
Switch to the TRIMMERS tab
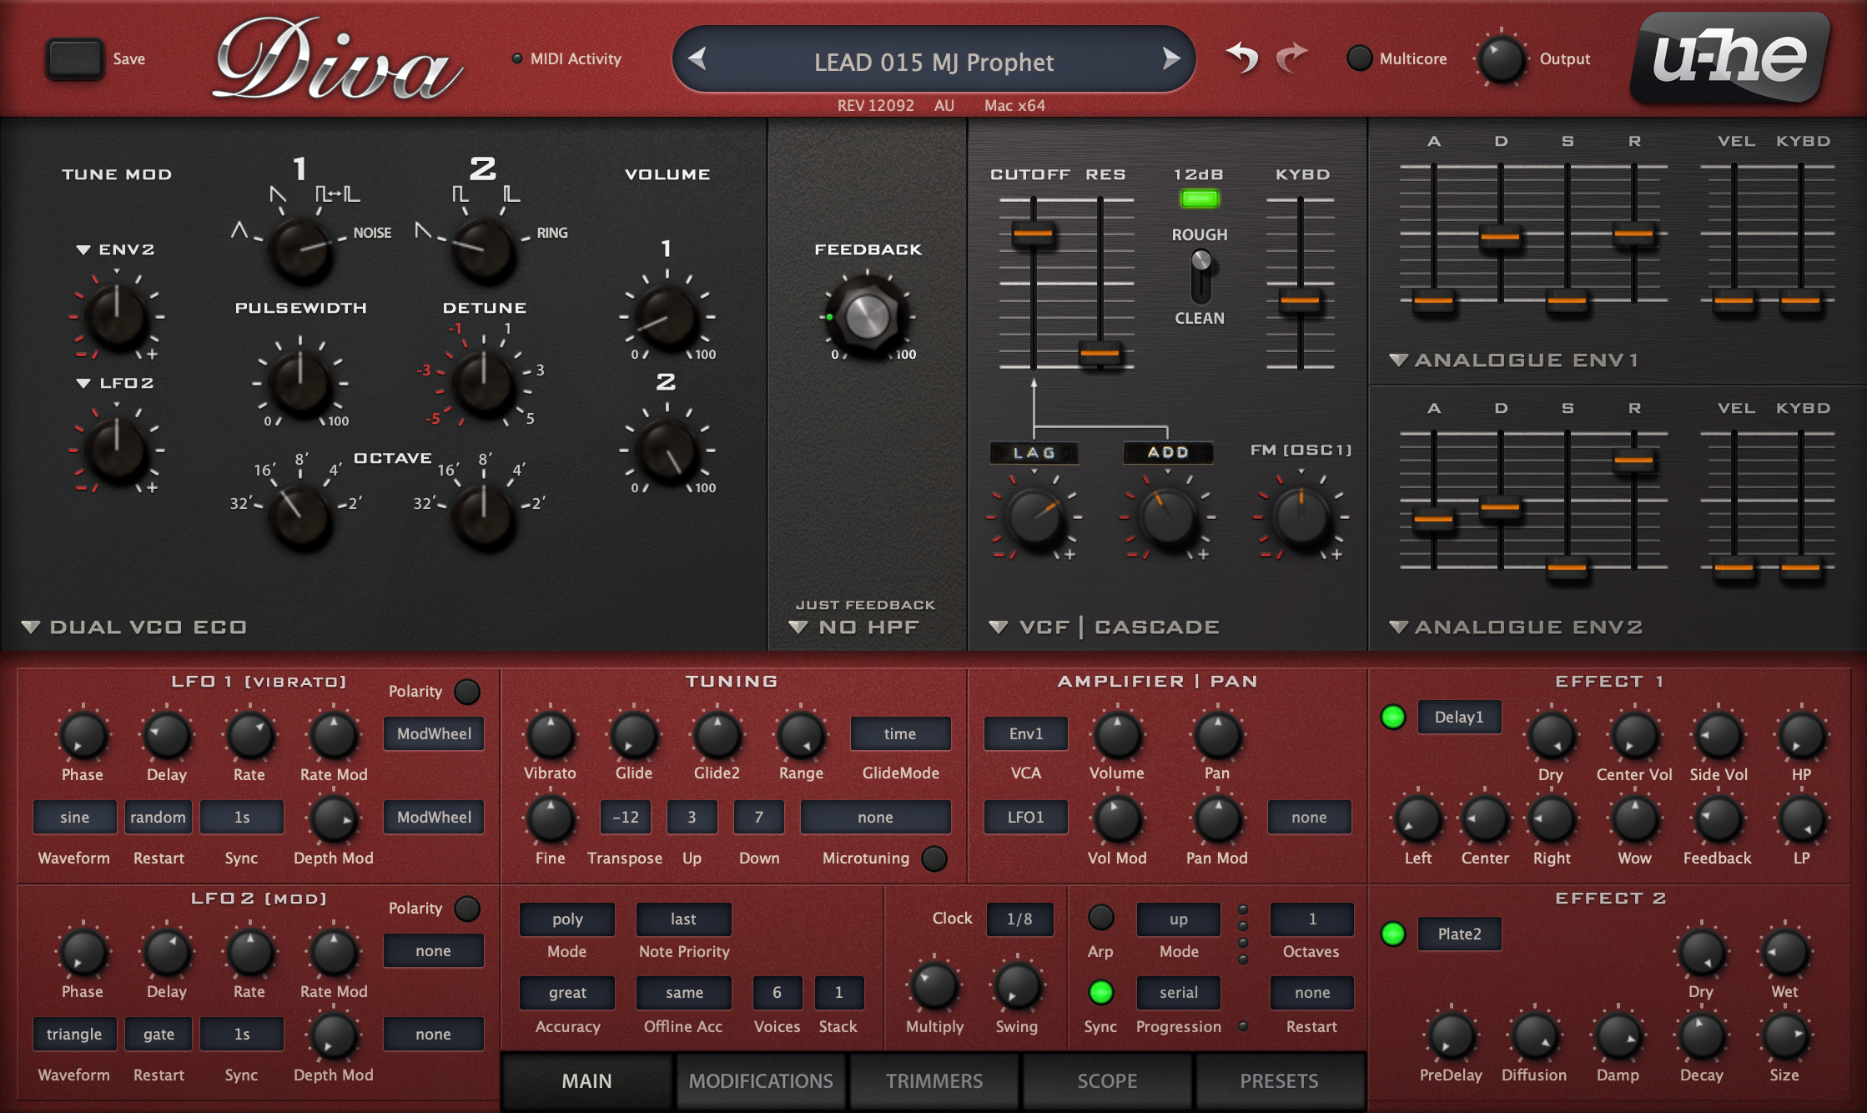coord(934,1080)
